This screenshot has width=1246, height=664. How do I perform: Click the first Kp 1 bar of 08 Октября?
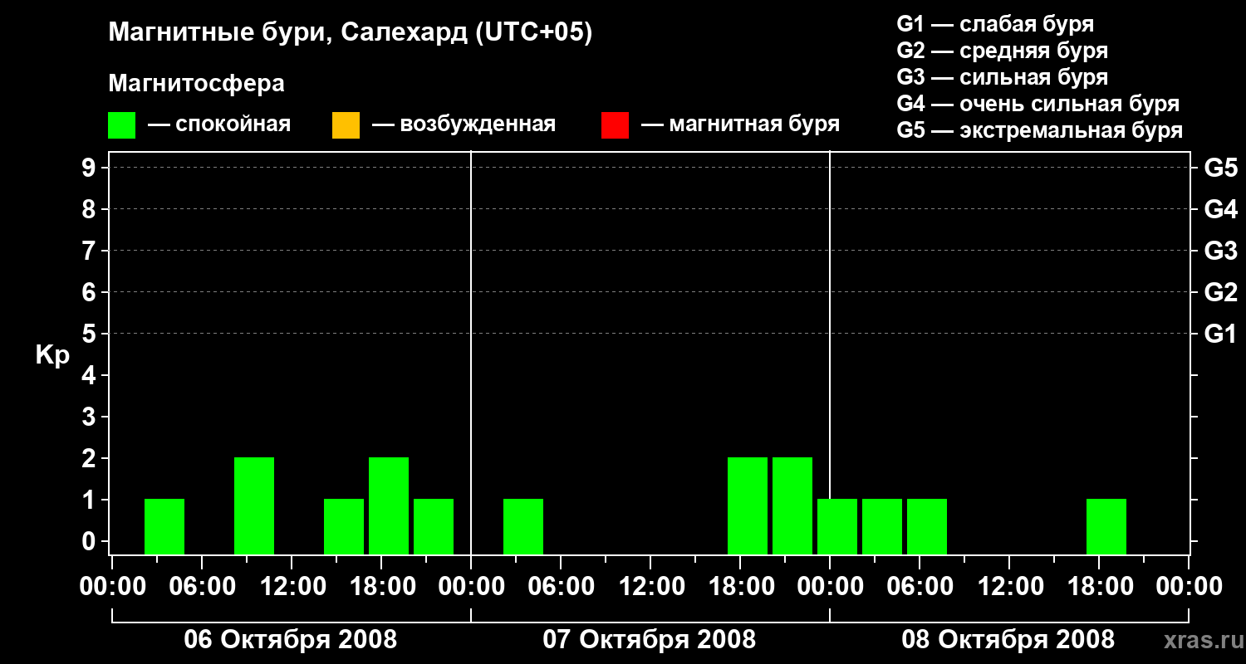click(837, 527)
